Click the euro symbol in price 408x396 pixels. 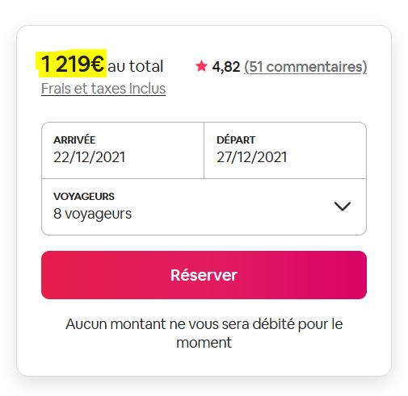click(97, 64)
